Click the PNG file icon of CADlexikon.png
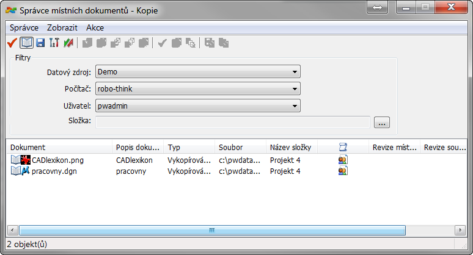 coord(26,160)
